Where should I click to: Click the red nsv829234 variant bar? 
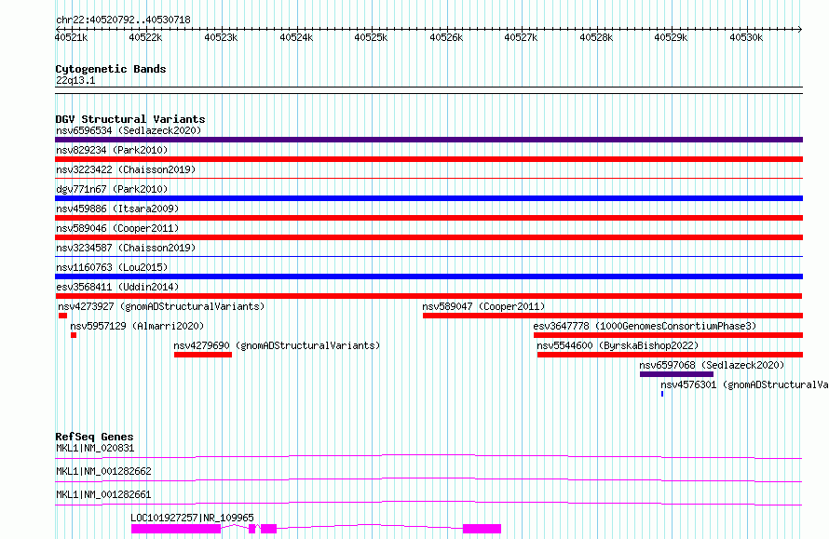point(428,159)
